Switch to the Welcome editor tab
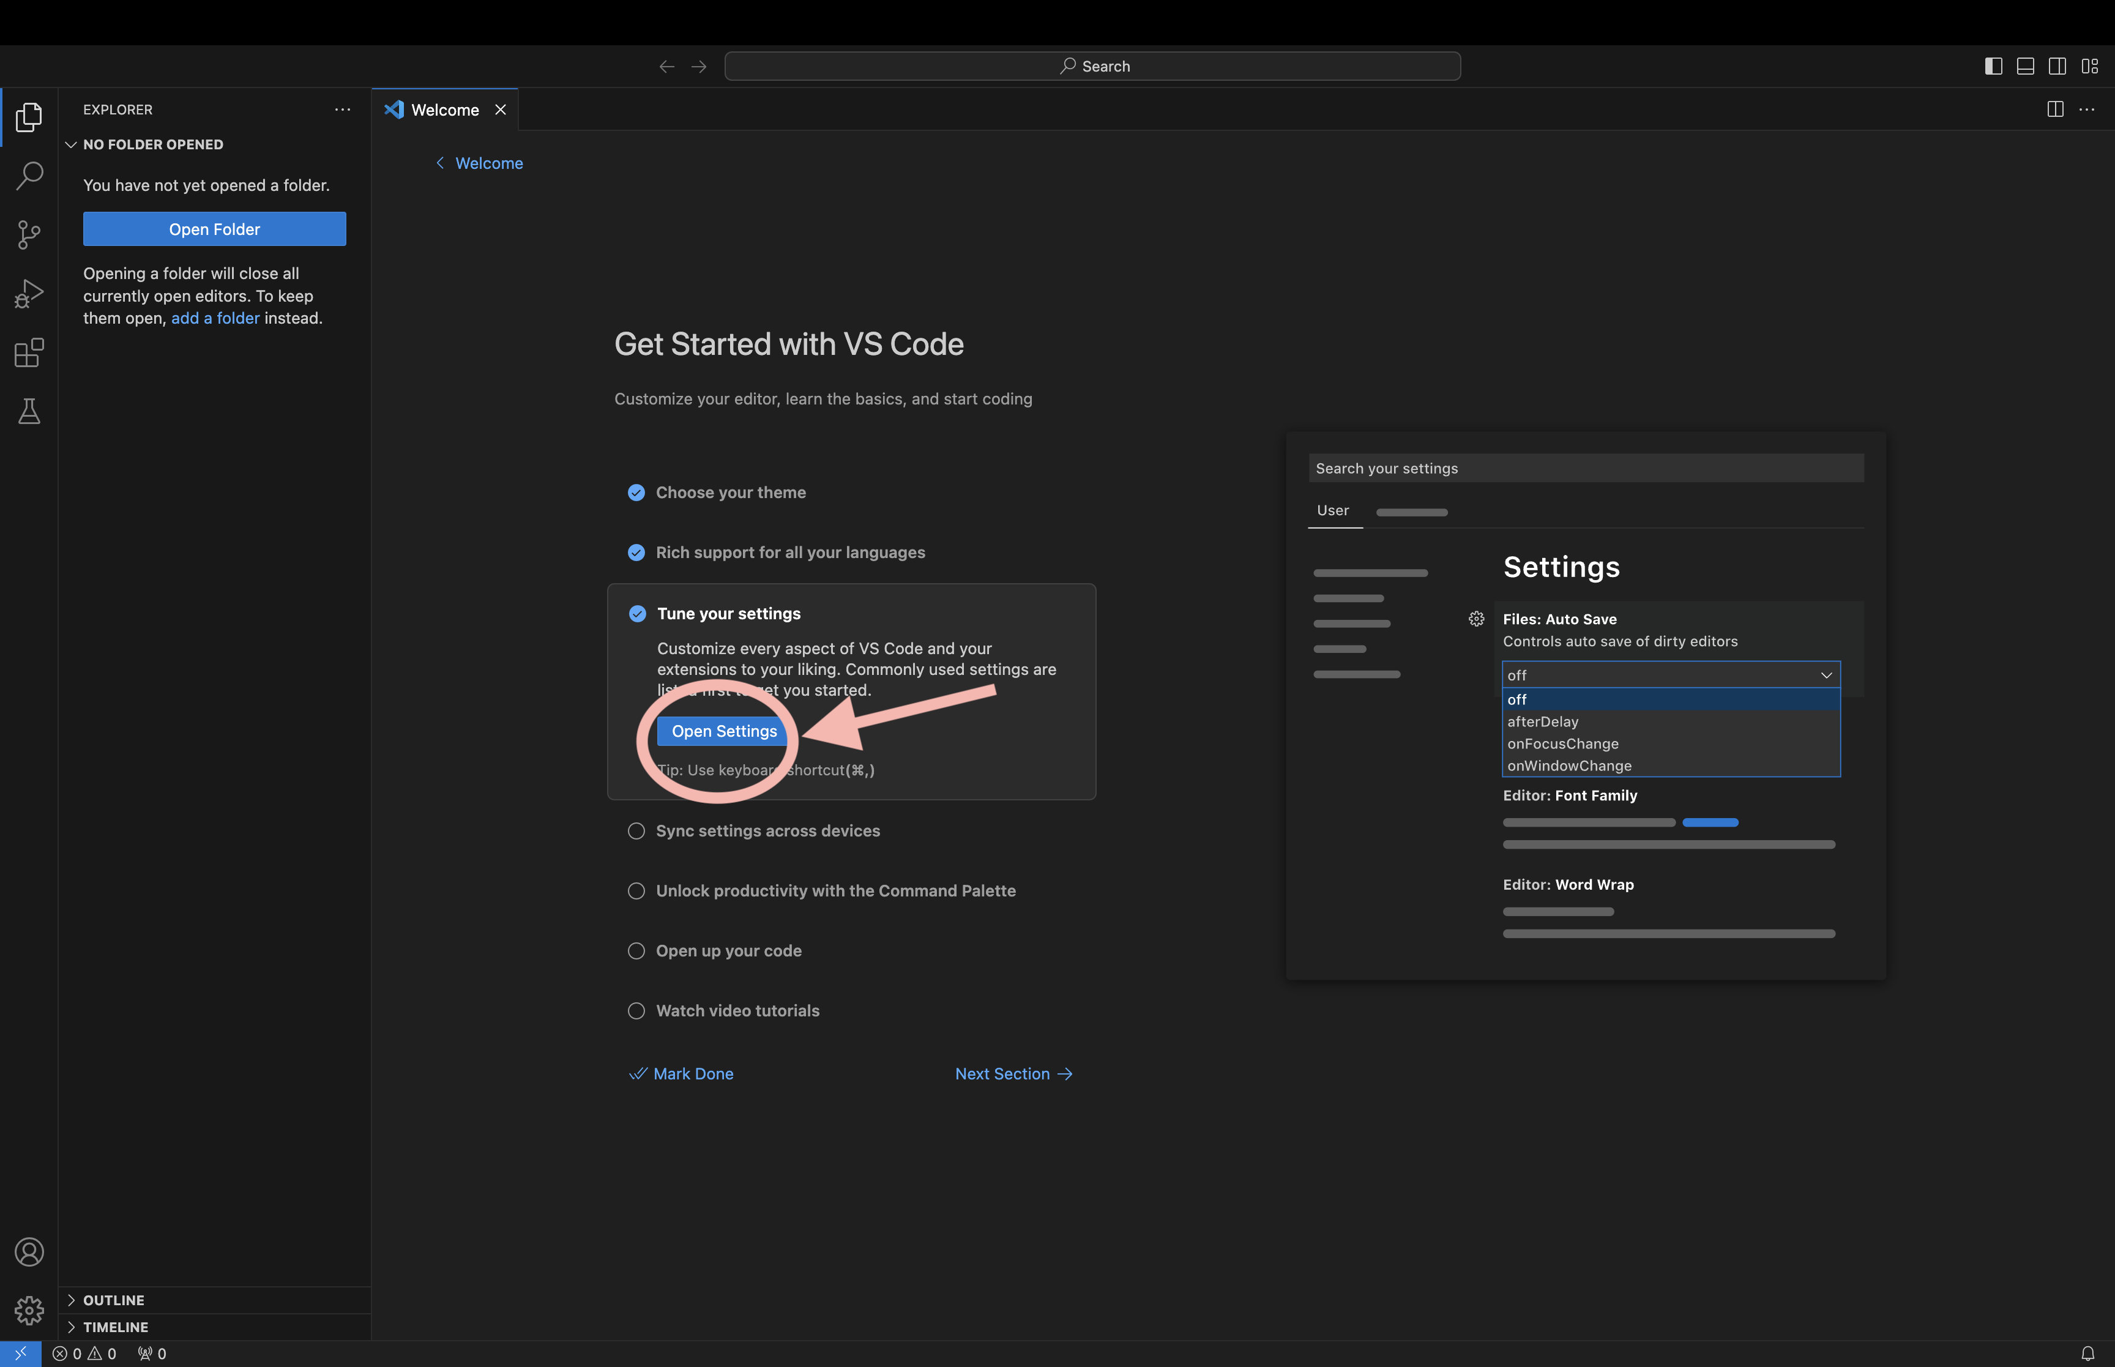The image size is (2115, 1367). click(445, 109)
